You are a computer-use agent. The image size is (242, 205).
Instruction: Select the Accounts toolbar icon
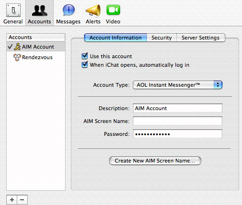pyautogui.click(x=39, y=13)
